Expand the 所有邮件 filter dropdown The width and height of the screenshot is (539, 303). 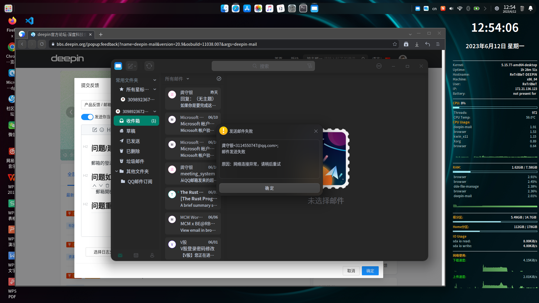click(188, 79)
